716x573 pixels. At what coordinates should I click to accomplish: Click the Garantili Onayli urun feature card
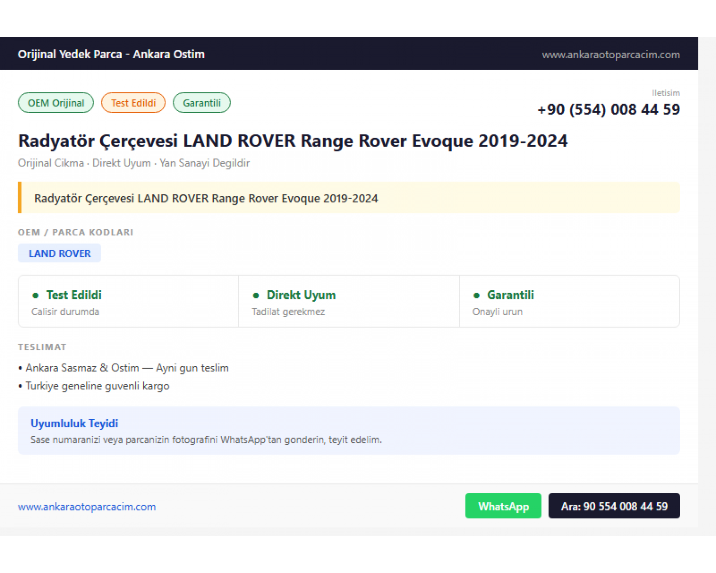point(569,301)
